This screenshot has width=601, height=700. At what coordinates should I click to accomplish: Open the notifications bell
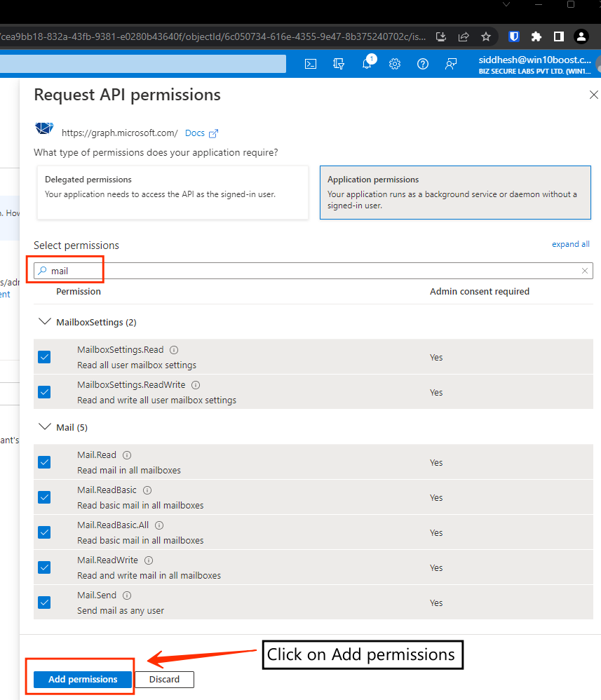tap(367, 64)
